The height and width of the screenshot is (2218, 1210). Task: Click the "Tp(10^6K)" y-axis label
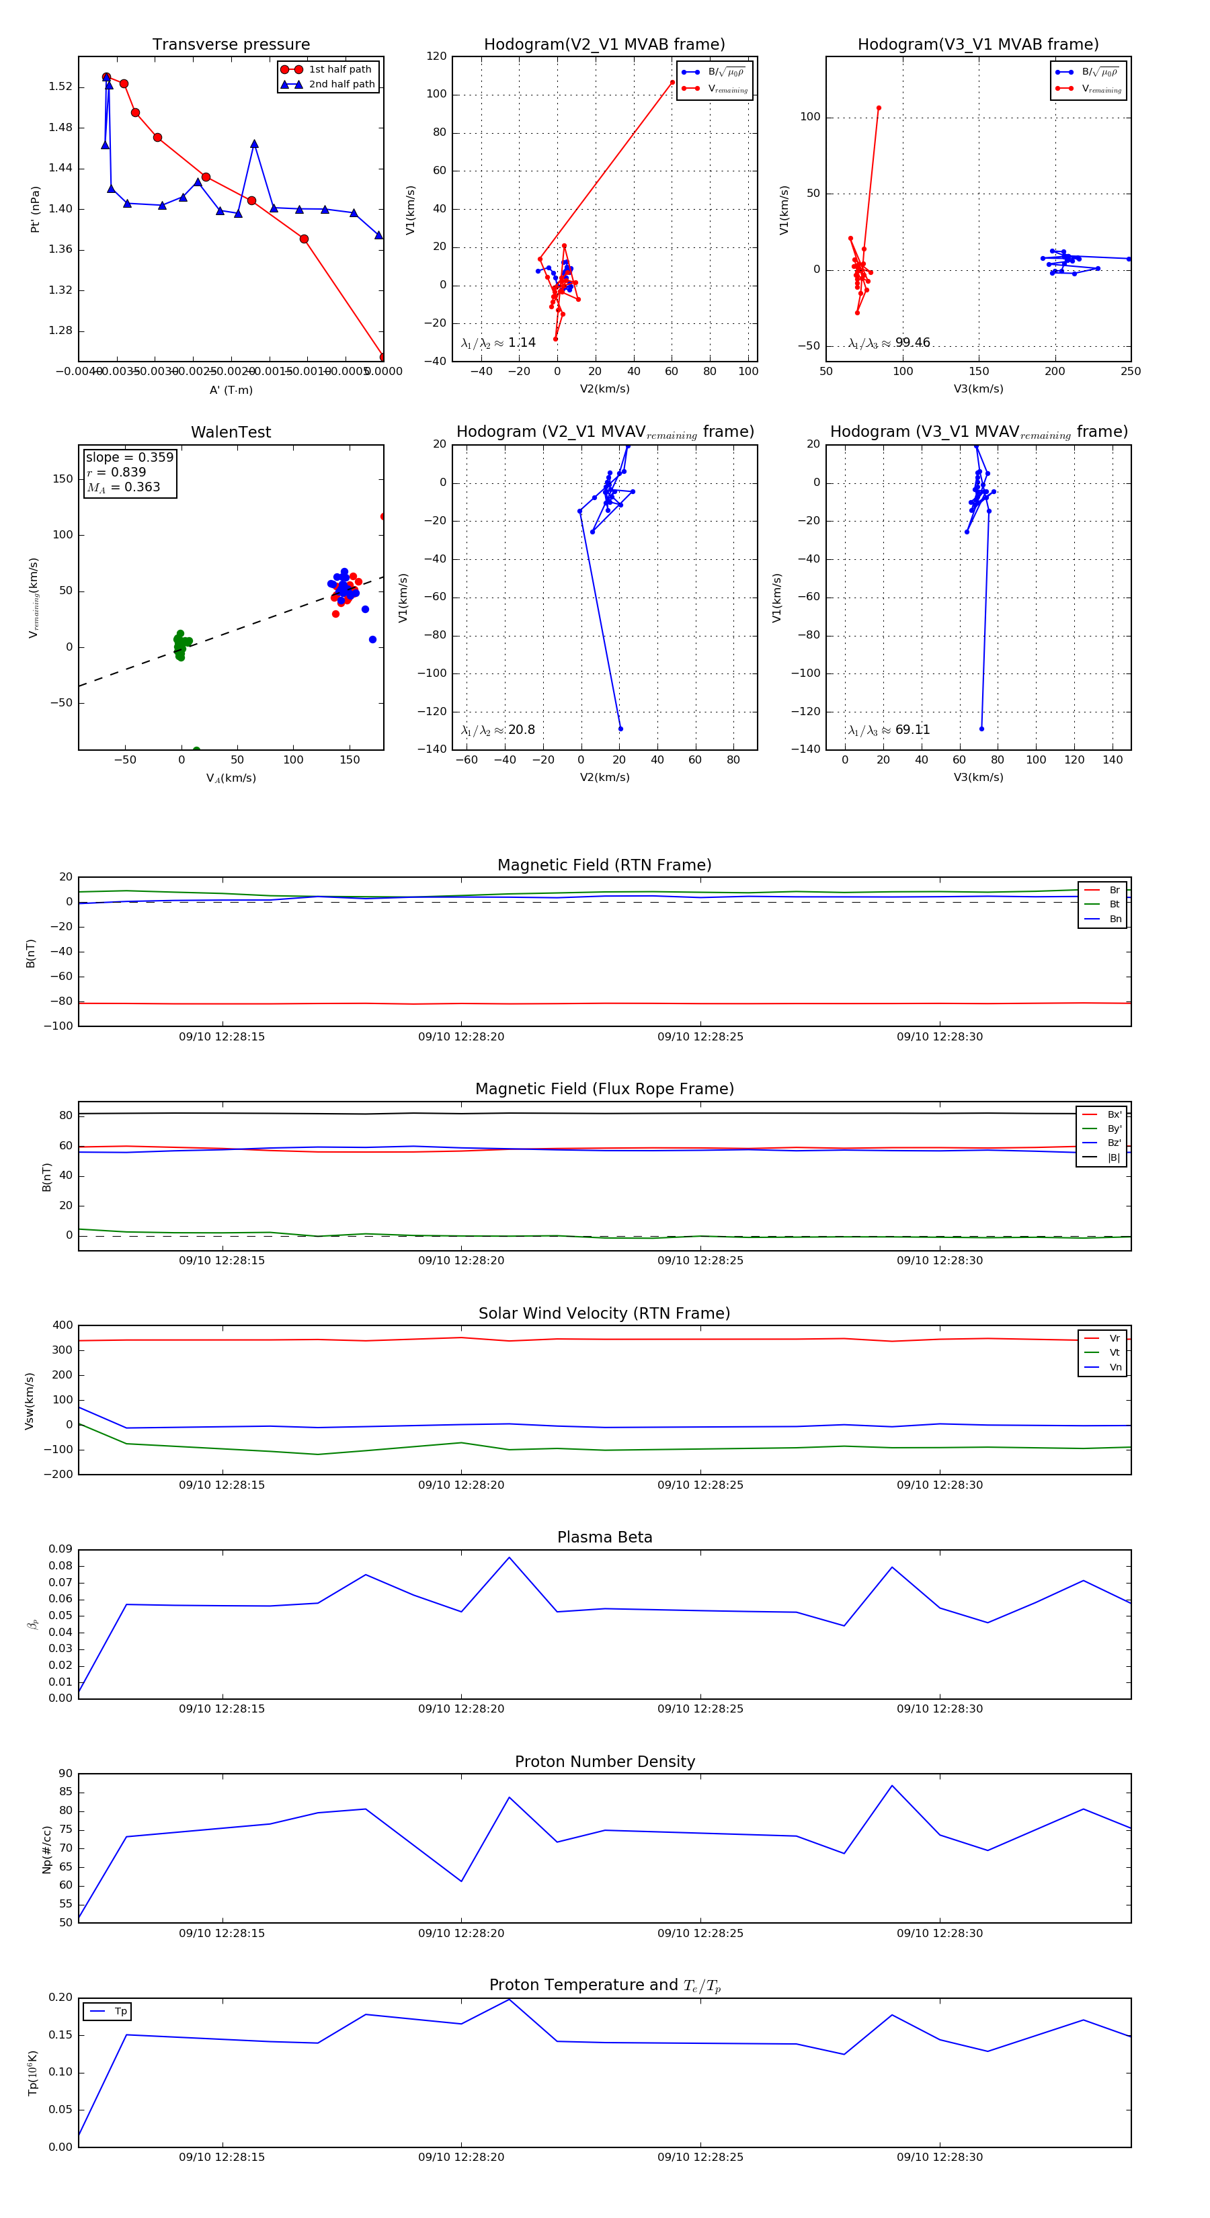click(x=33, y=2073)
